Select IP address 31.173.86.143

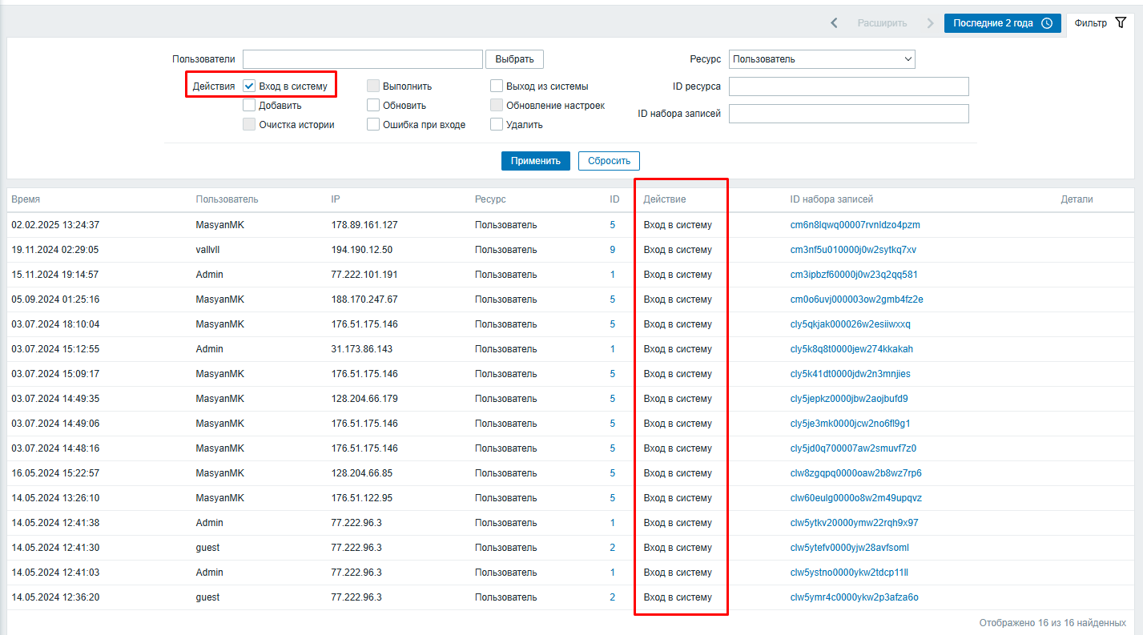pyautogui.click(x=361, y=349)
